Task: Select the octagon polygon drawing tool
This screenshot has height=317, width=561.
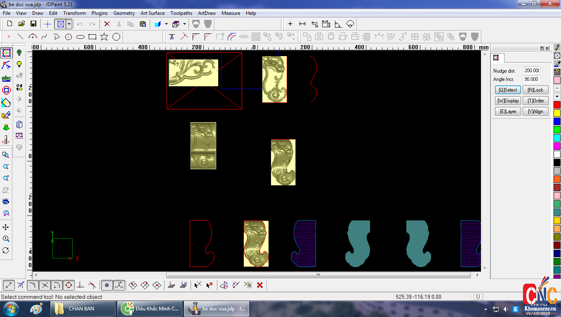Action: click(6, 90)
